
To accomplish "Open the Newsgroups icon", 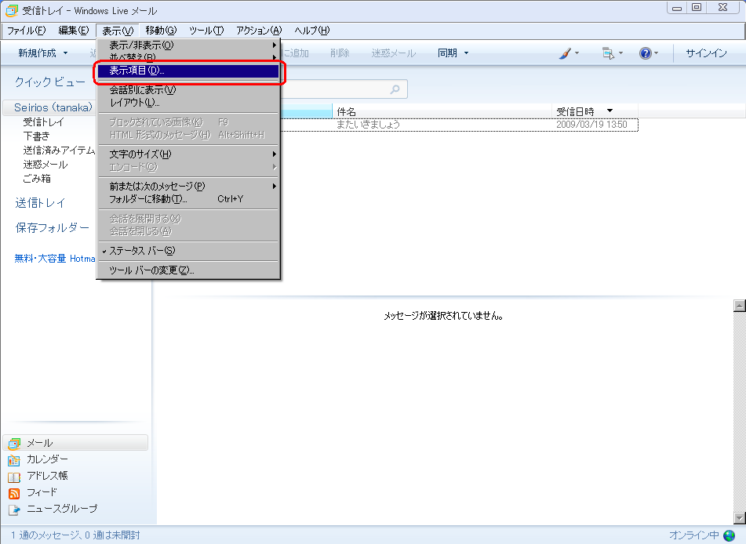I will [14, 509].
